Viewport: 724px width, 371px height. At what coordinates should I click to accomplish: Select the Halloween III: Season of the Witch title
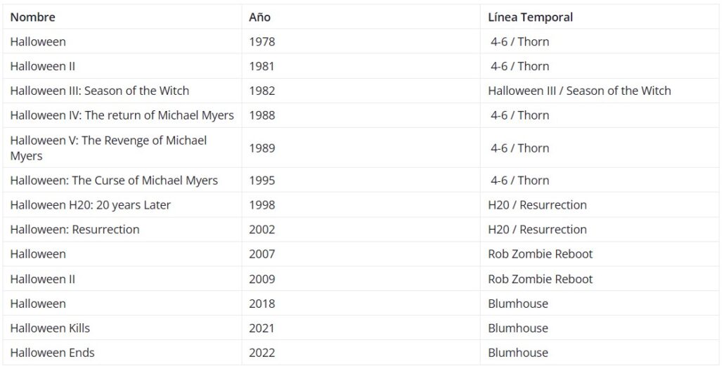pos(99,91)
